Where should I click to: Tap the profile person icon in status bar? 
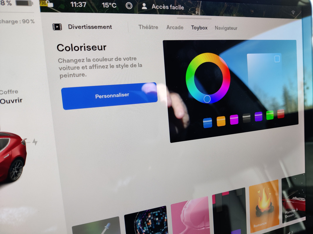[x=144, y=6]
